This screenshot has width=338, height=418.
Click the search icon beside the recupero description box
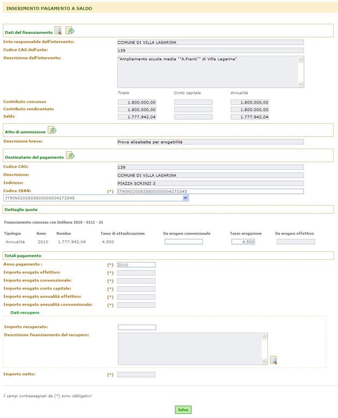274,360
